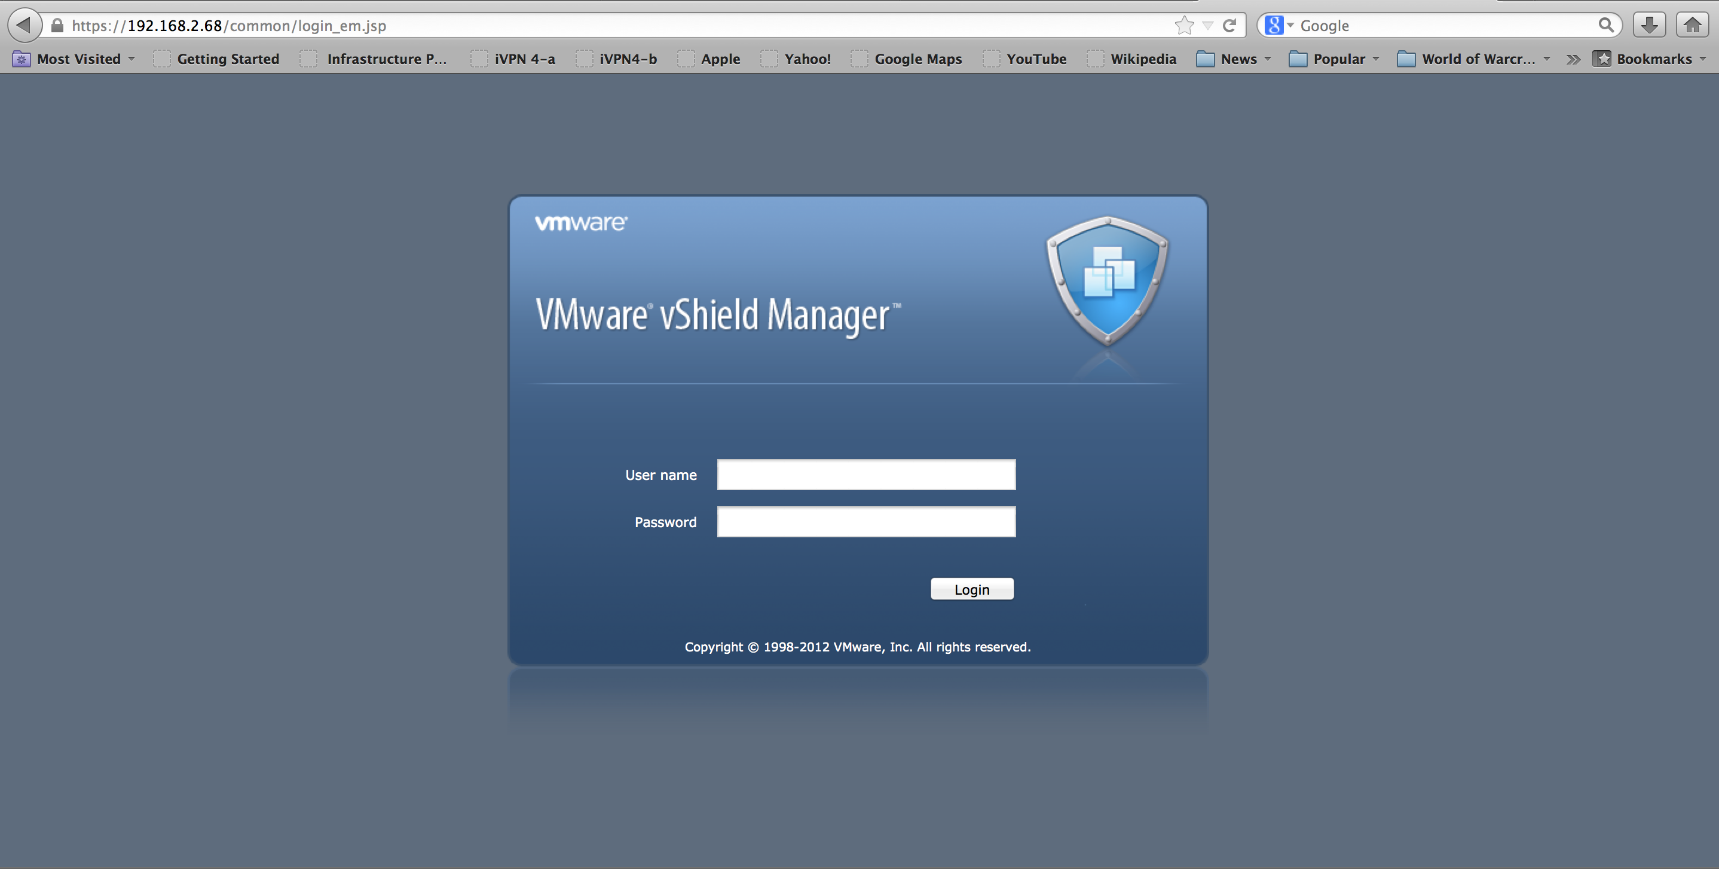
Task: Bookmark this page with the star icon
Action: [1184, 25]
